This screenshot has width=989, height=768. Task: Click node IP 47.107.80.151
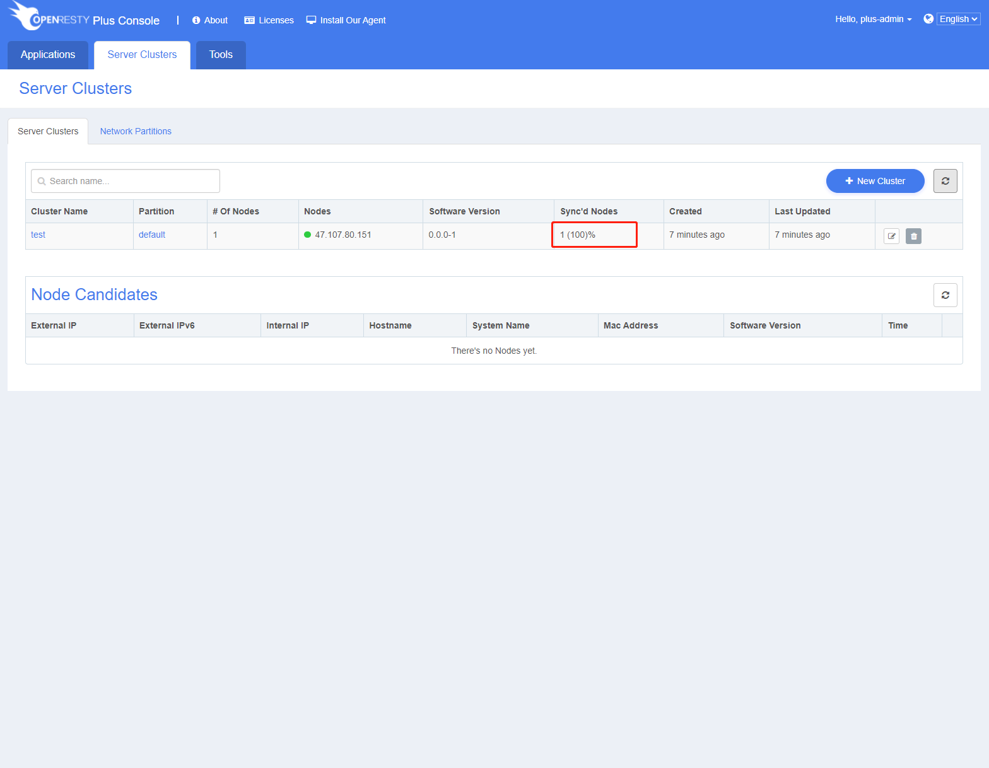tap(343, 235)
